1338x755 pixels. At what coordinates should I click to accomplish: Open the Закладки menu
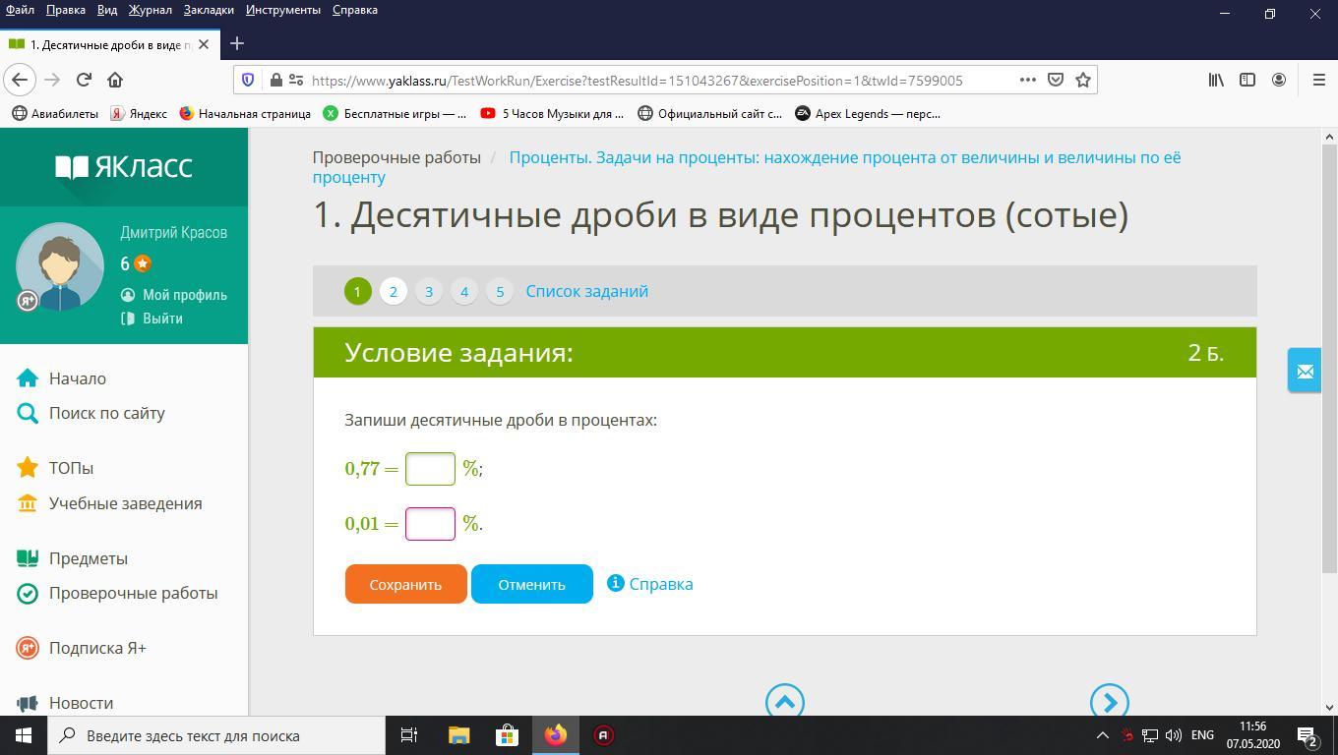[x=209, y=10]
